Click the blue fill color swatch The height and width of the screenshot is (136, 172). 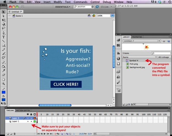click(x=4, y=100)
